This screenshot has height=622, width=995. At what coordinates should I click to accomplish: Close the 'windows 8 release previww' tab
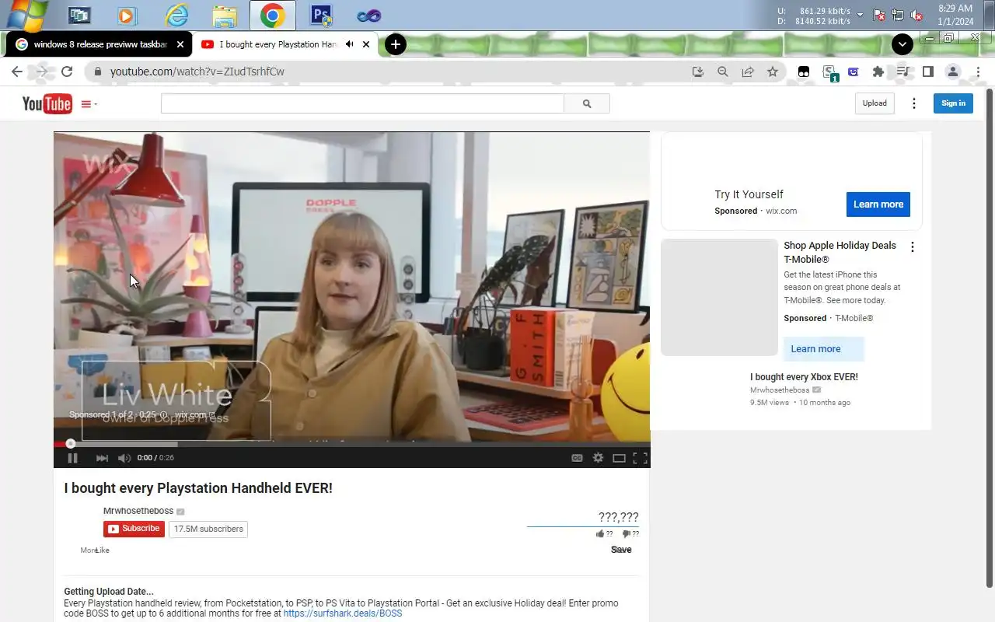pos(180,44)
